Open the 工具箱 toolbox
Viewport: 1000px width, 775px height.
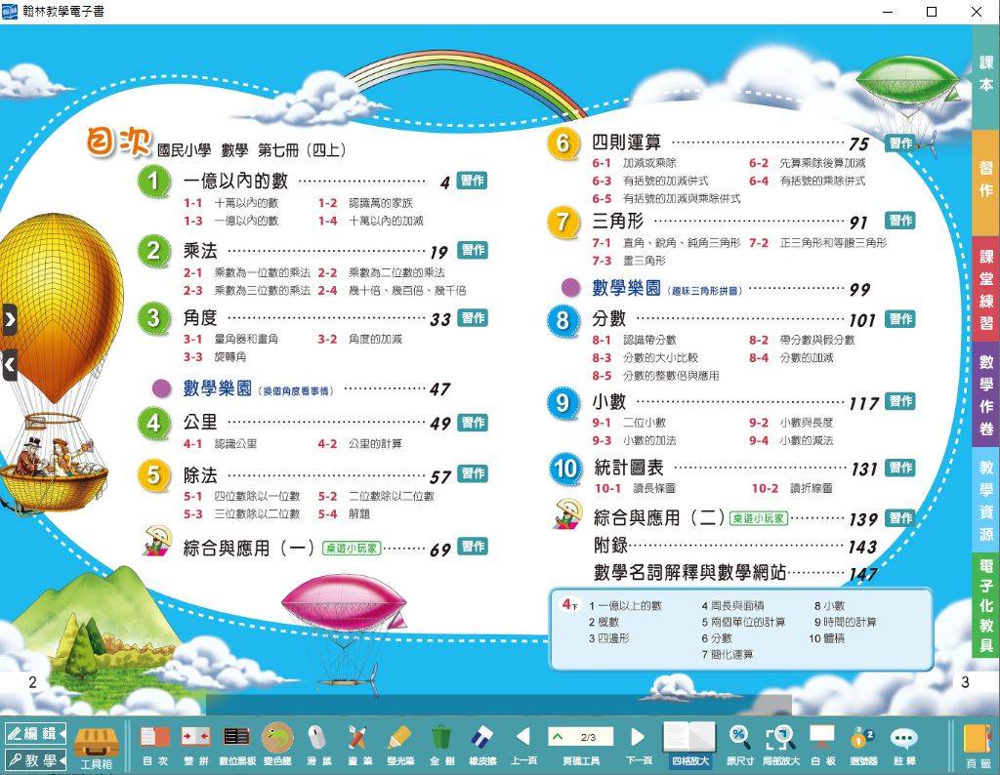(97, 746)
